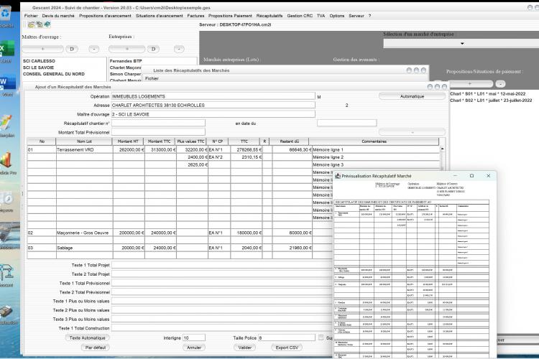Click the Interligne input field
The width and height of the screenshot is (539, 359).
coord(194,338)
